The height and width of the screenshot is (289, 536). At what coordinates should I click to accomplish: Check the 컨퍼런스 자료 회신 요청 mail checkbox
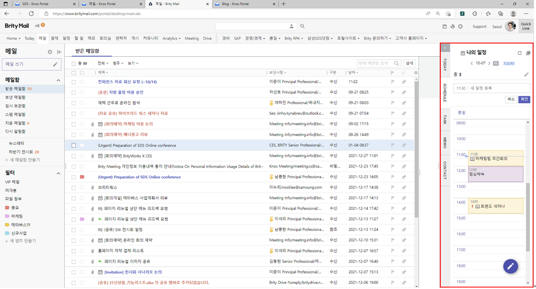[x=74, y=82]
